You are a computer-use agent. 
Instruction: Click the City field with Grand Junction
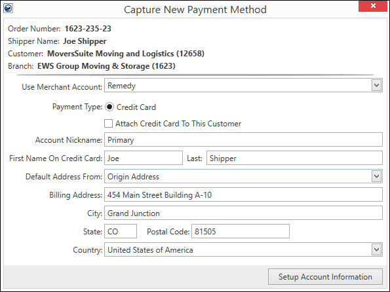(x=243, y=213)
